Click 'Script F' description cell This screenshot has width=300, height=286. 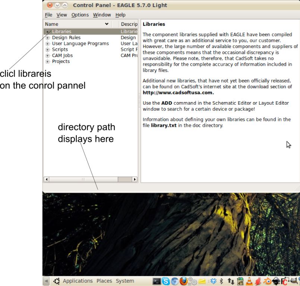[x=129, y=50]
